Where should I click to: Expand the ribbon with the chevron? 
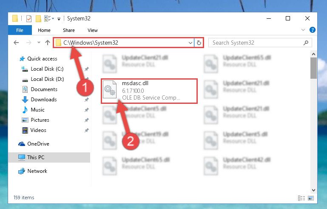tap(303, 30)
